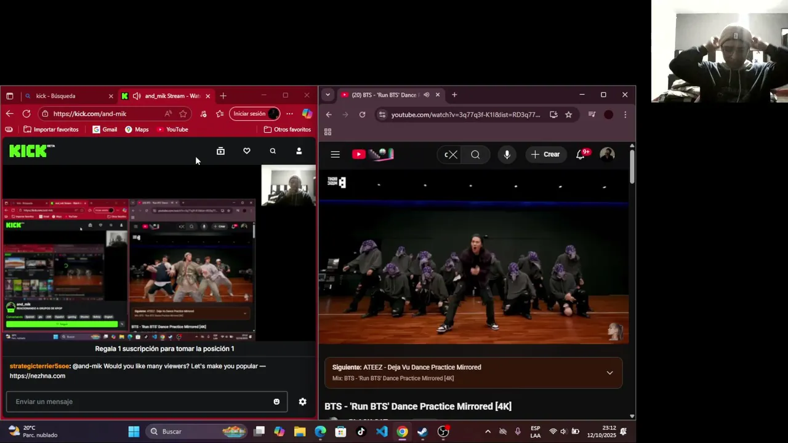Expand 'Siguiente: ATEEZ' playlist chevron

609,373
